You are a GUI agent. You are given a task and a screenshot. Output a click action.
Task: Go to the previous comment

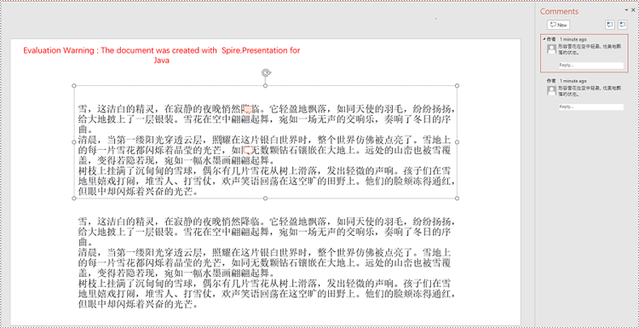[609, 25]
